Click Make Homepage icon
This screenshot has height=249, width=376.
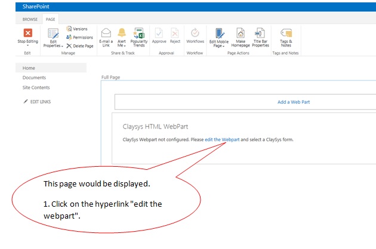[241, 33]
